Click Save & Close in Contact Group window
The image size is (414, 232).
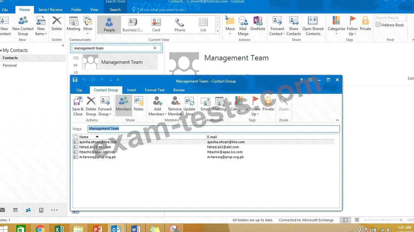(78, 106)
